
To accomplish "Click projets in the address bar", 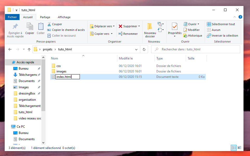I will point(48,49).
